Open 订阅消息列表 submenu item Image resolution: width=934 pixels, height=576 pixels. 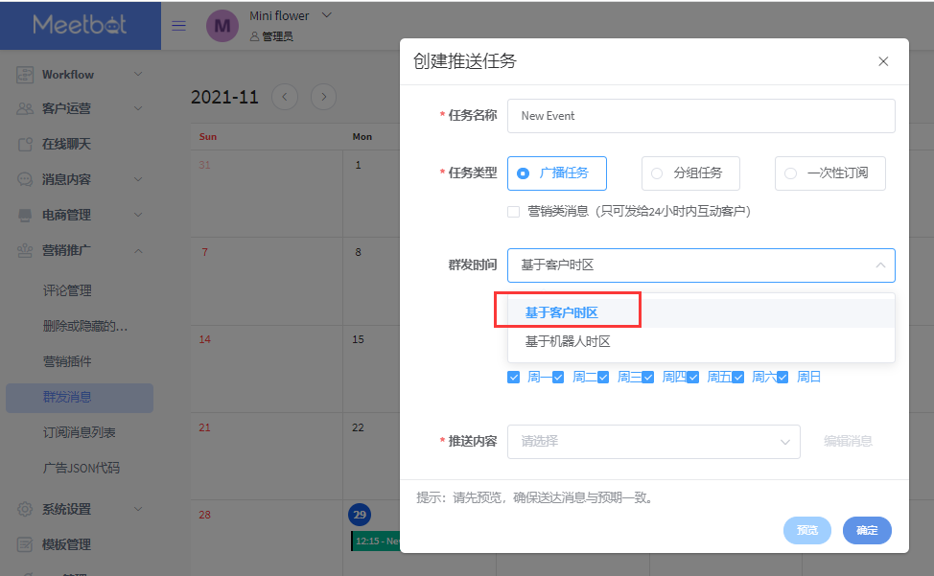pos(80,432)
